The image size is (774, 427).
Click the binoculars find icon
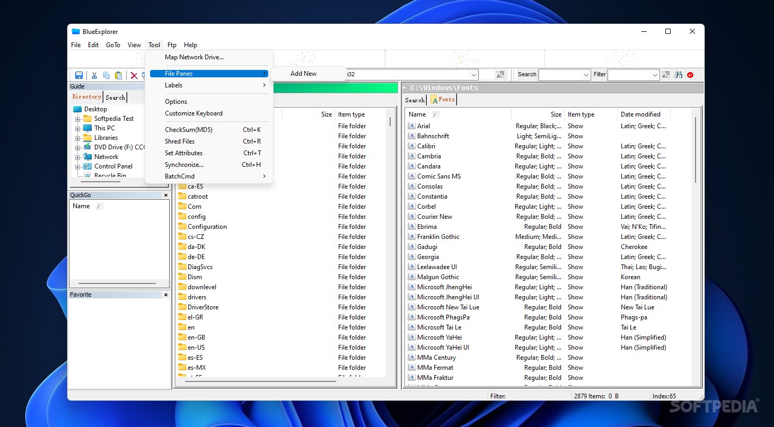(678, 75)
